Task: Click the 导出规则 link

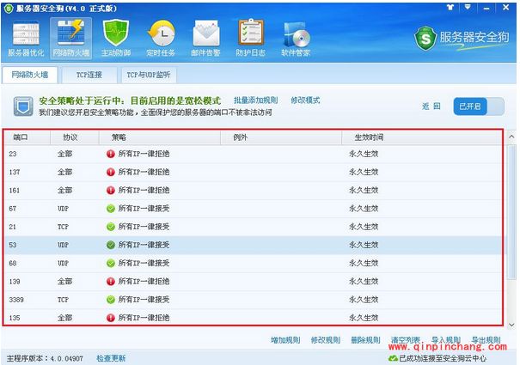Action: [x=486, y=340]
